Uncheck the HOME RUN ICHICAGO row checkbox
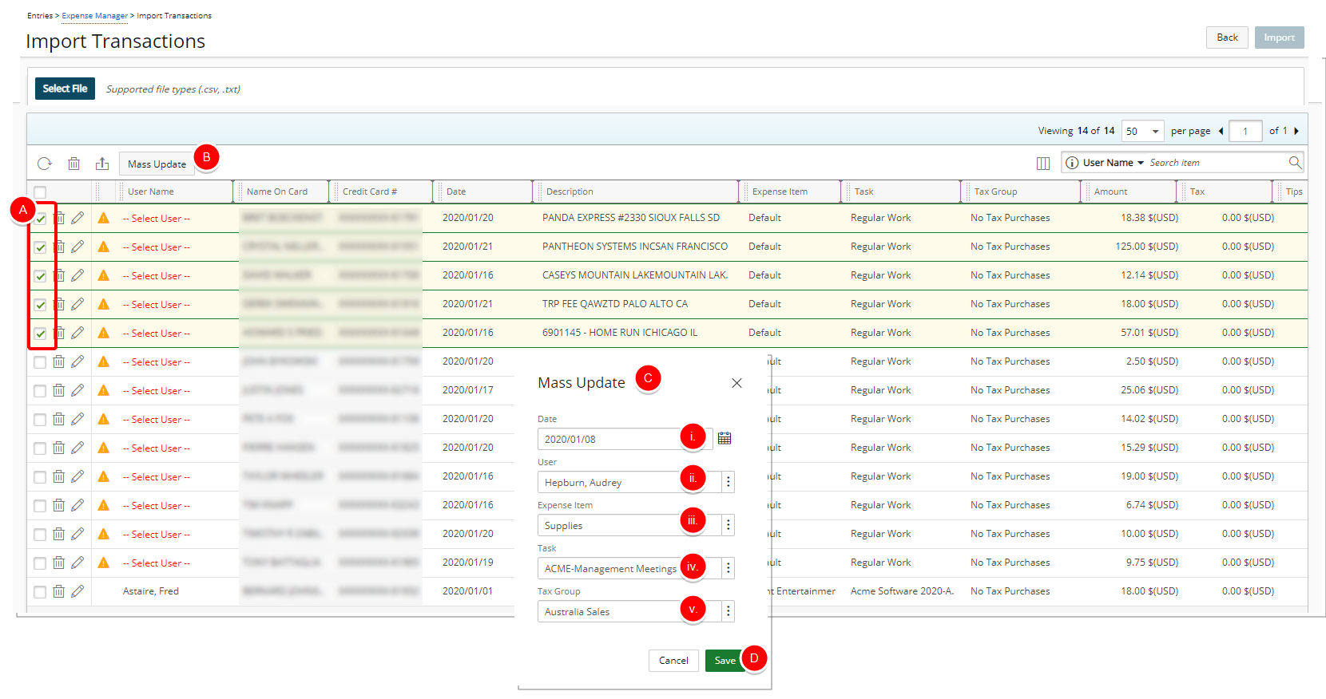This screenshot has height=699, width=1326. 40,334
